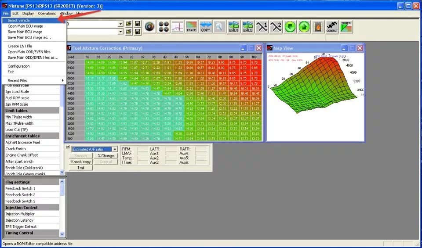Select the crossed-lines icon numbered 1

pos(262,27)
